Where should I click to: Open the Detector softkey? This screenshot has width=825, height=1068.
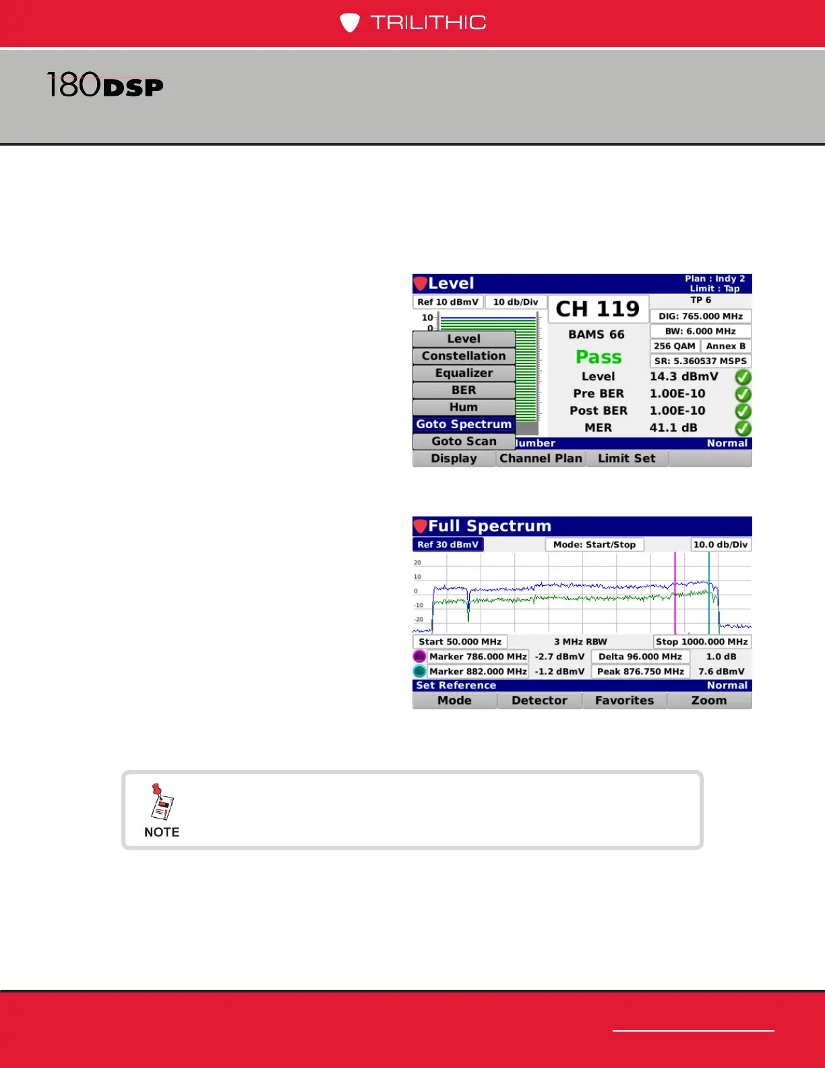pos(539,701)
